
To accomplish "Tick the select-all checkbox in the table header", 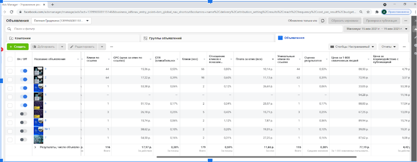I will click(10, 59).
